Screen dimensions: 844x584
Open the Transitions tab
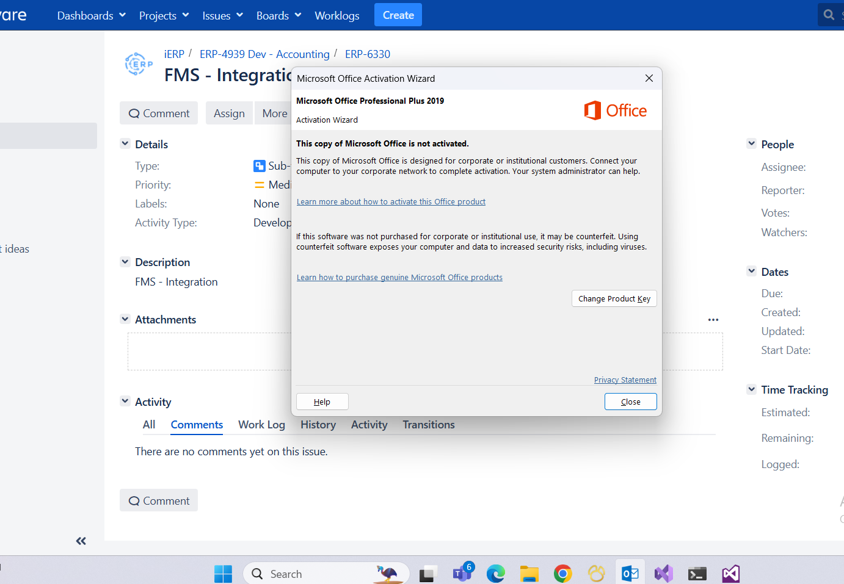(429, 425)
